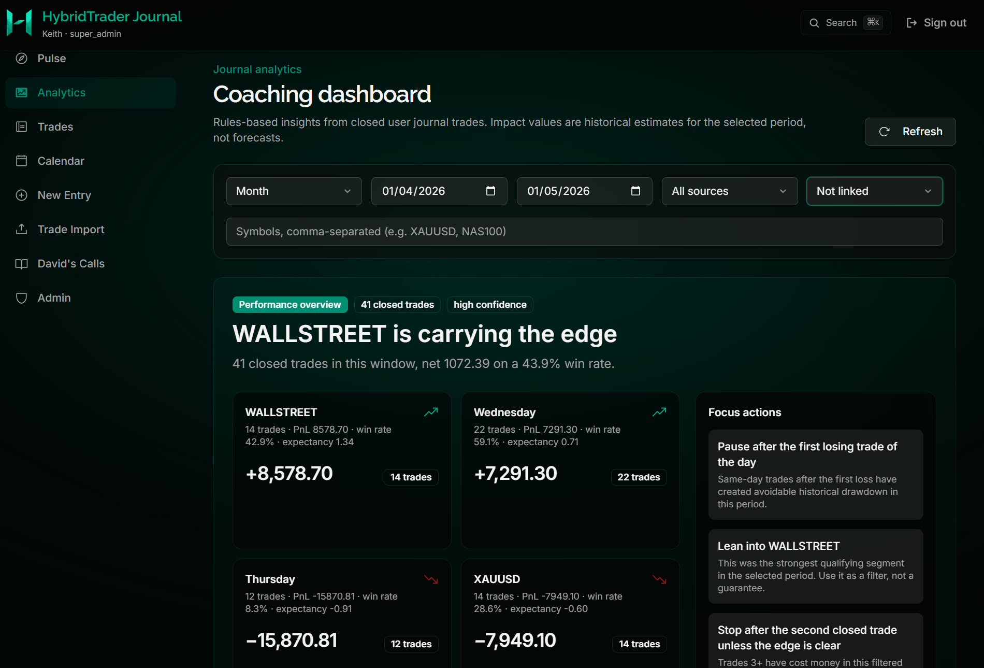
Task: Select Analytics in the sidebar
Action: click(x=91, y=93)
